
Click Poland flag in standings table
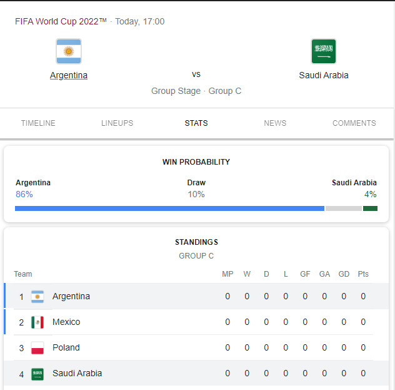click(37, 348)
